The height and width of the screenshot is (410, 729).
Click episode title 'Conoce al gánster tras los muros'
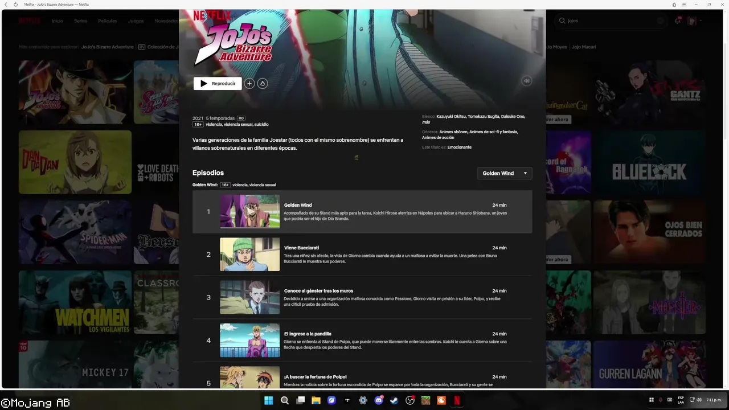coord(318,291)
